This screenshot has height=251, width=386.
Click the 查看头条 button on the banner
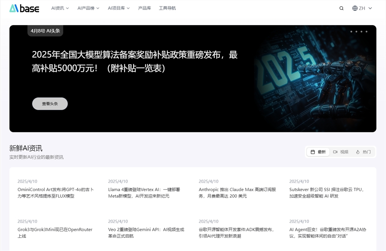[49, 103]
